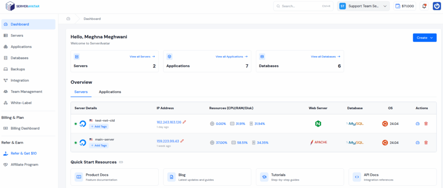Edit IP address 159.223.99.43 pencil icon
This screenshot has width=443, height=188.
(182, 141)
